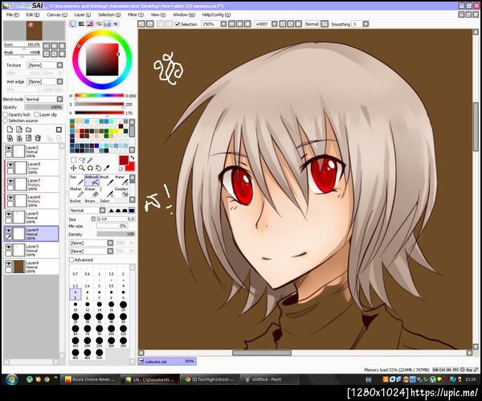This screenshot has width=482, height=401.
Task: Click the canvas horizontal scrollbar thumb
Action: tap(262, 353)
